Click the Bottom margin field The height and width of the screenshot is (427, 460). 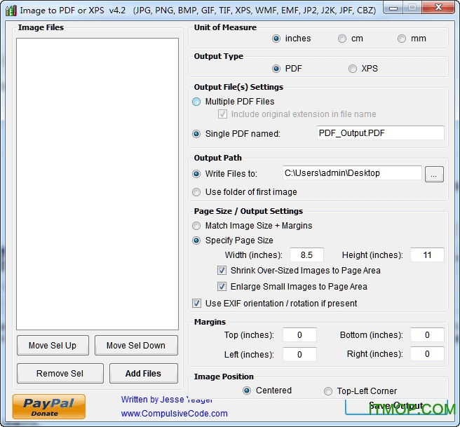point(427,335)
